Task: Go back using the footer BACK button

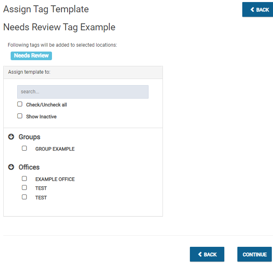Action: pos(207,254)
